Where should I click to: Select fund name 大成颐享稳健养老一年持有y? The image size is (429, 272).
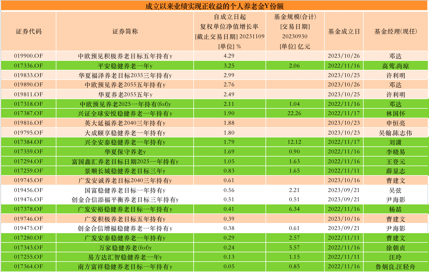tap(125, 133)
